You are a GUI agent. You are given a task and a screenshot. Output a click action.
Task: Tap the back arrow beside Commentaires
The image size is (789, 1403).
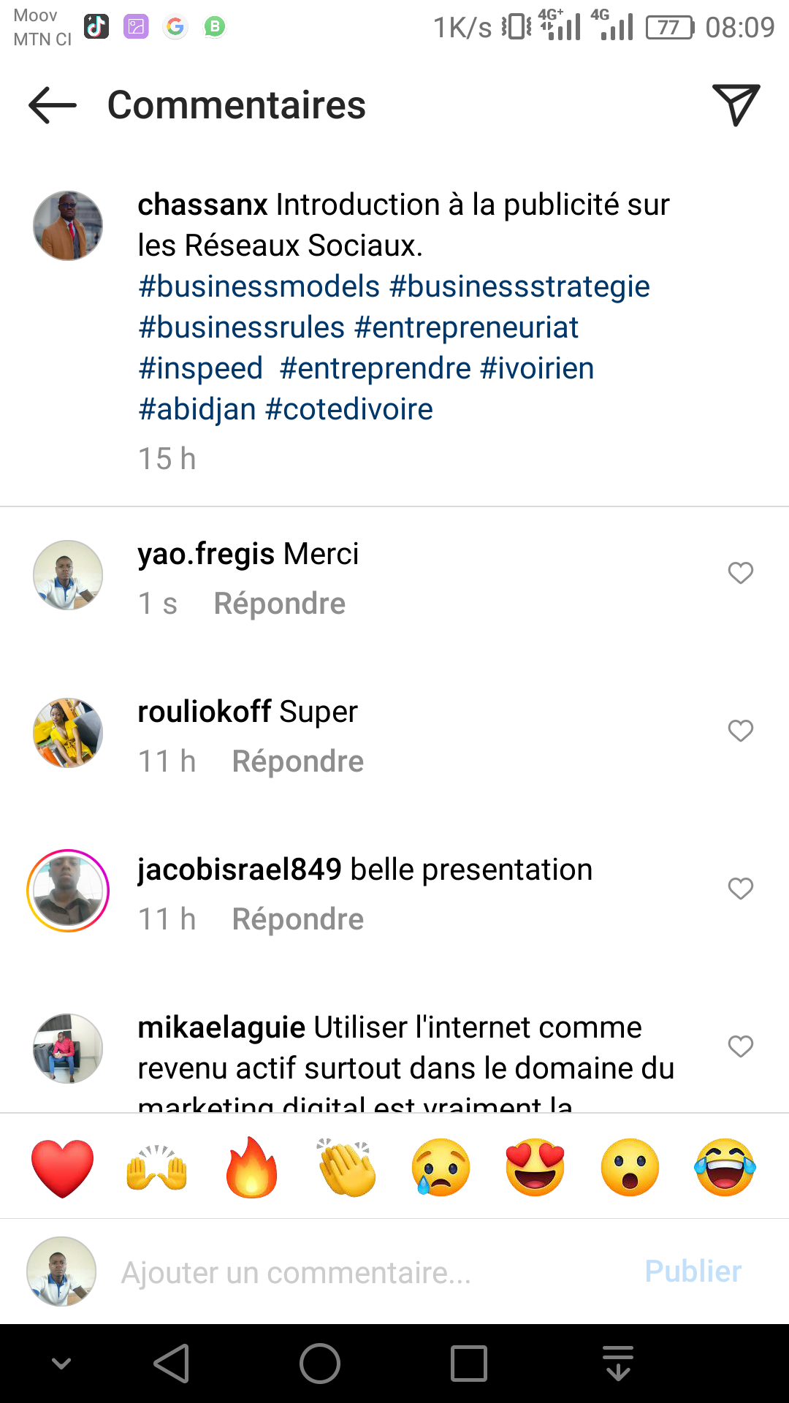coord(53,105)
